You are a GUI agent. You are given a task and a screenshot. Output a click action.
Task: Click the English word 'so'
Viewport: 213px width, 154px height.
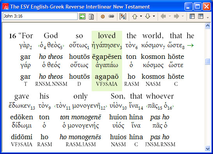[x=79, y=36]
